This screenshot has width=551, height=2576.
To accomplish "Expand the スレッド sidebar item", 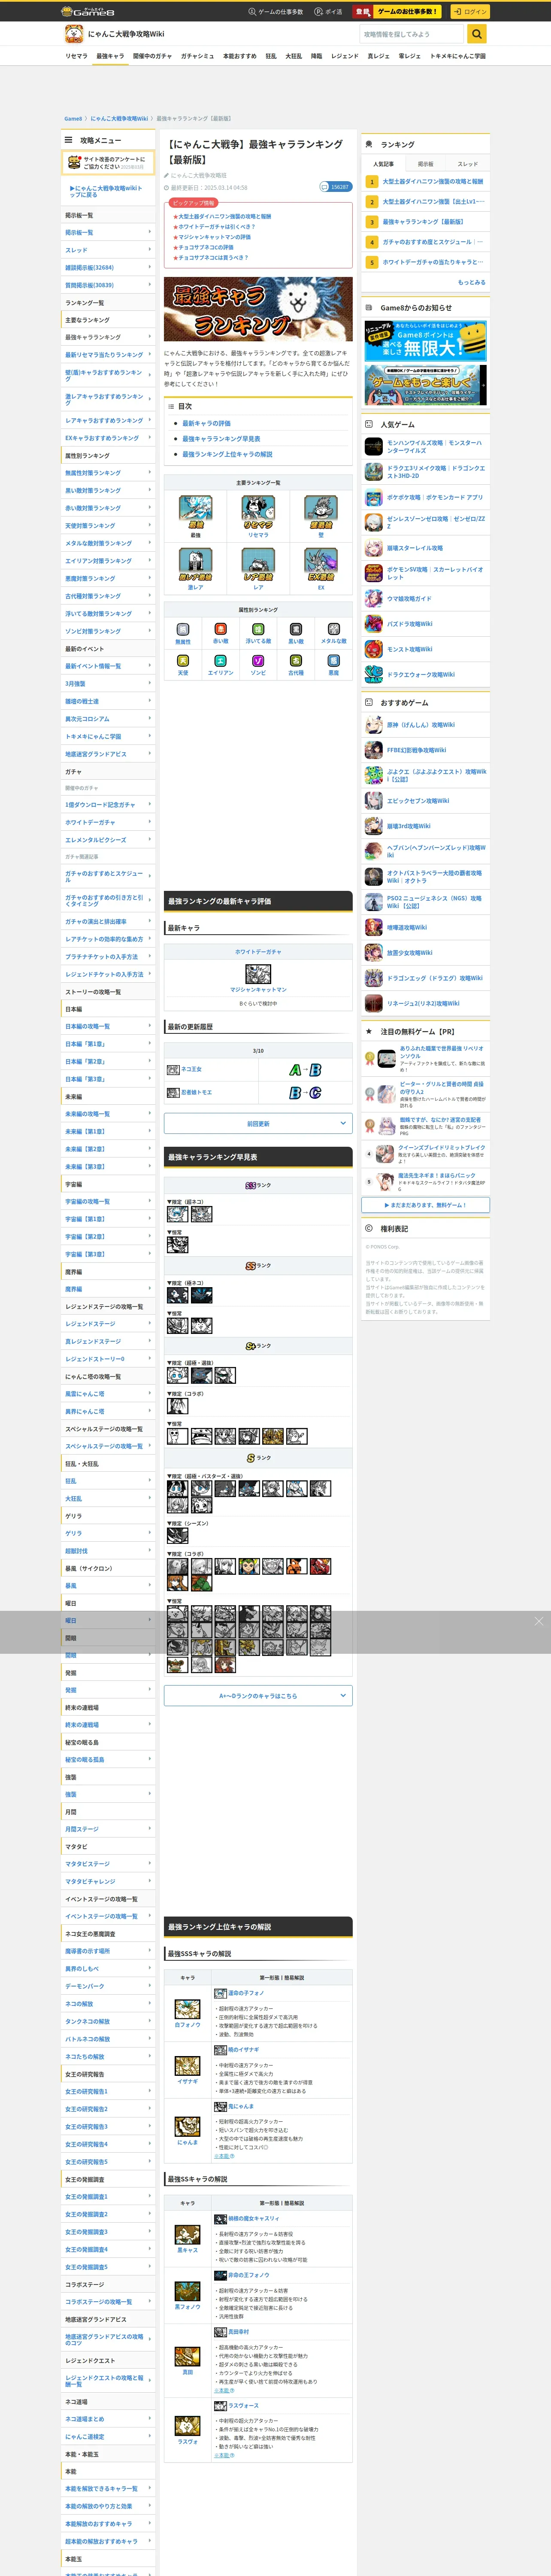I will pos(108,250).
